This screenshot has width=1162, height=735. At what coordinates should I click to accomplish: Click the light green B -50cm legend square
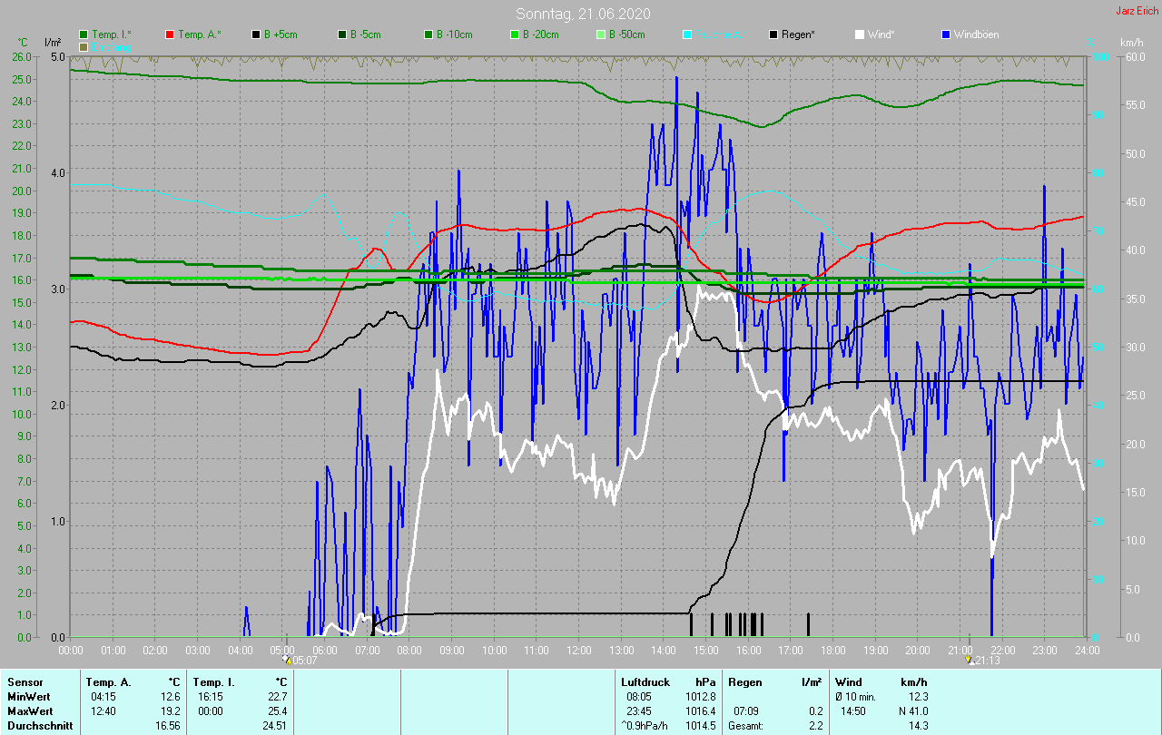coord(600,34)
